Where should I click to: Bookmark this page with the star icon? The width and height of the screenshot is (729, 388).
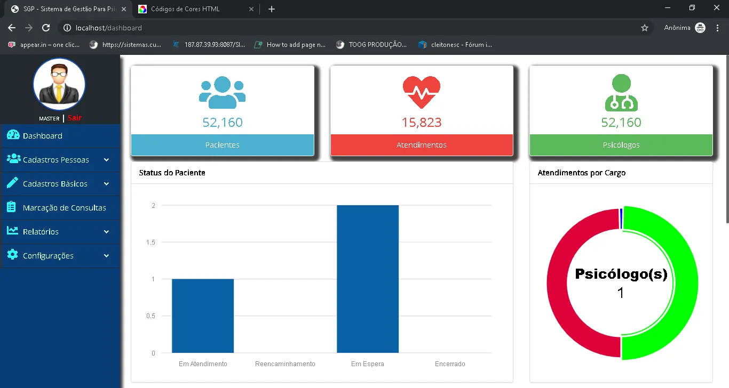pos(644,28)
